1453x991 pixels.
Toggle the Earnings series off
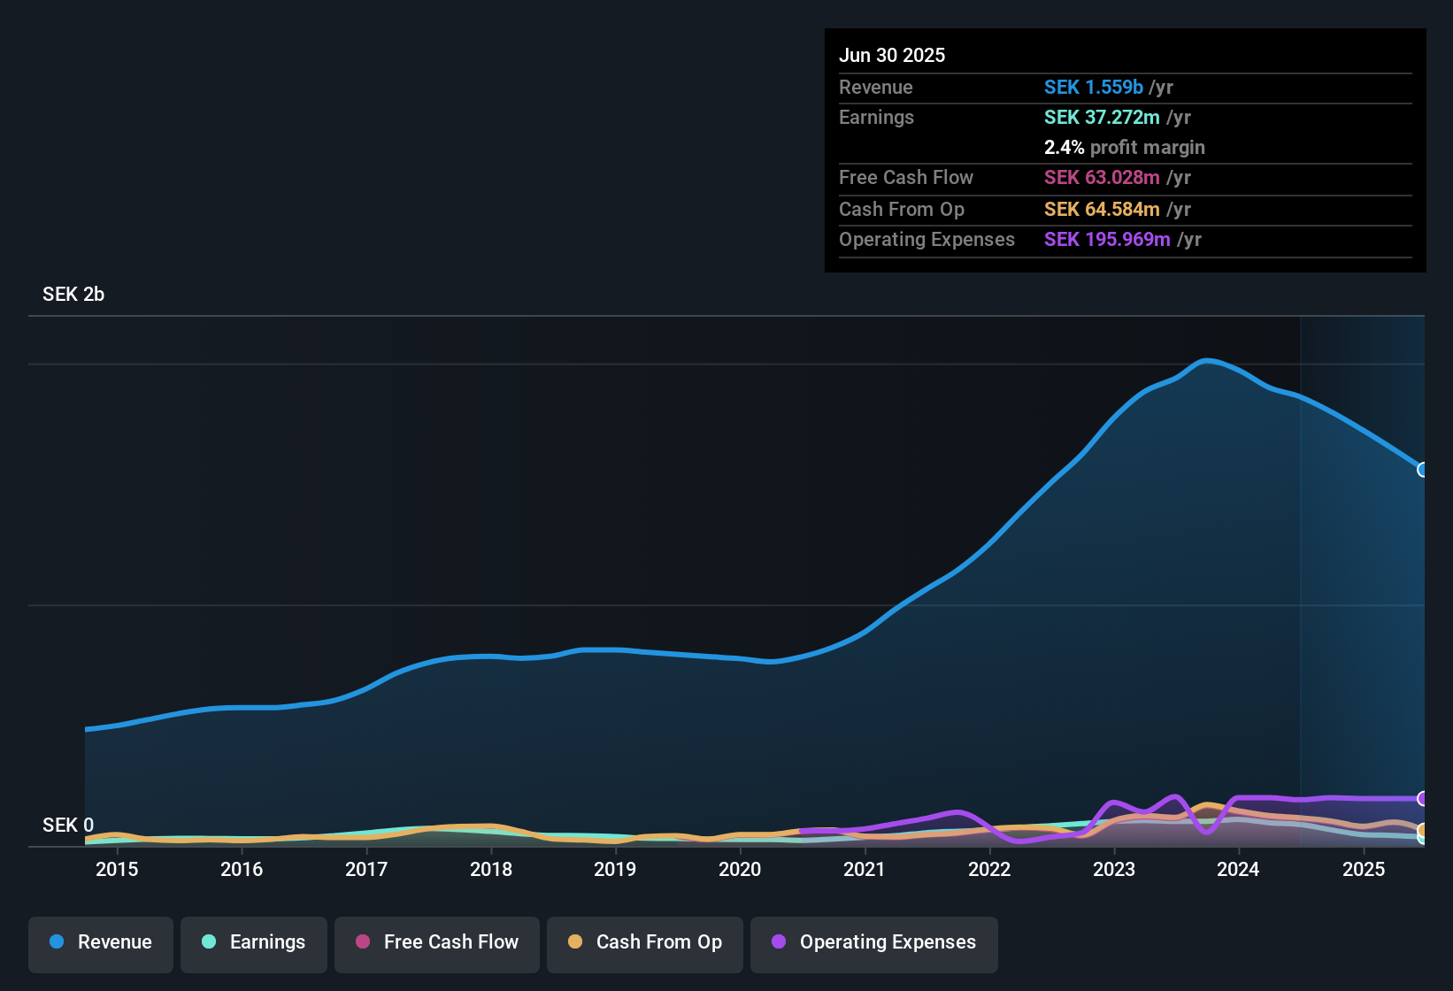coord(254,942)
